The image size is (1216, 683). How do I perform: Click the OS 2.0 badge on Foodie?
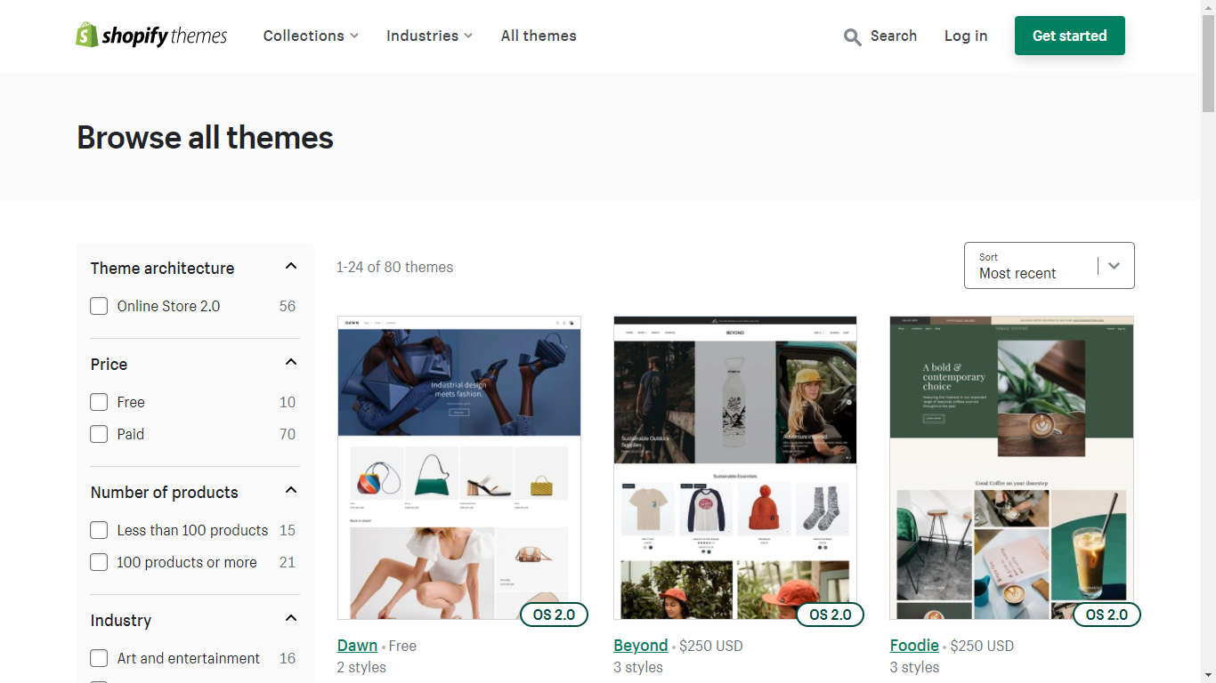pyautogui.click(x=1107, y=615)
